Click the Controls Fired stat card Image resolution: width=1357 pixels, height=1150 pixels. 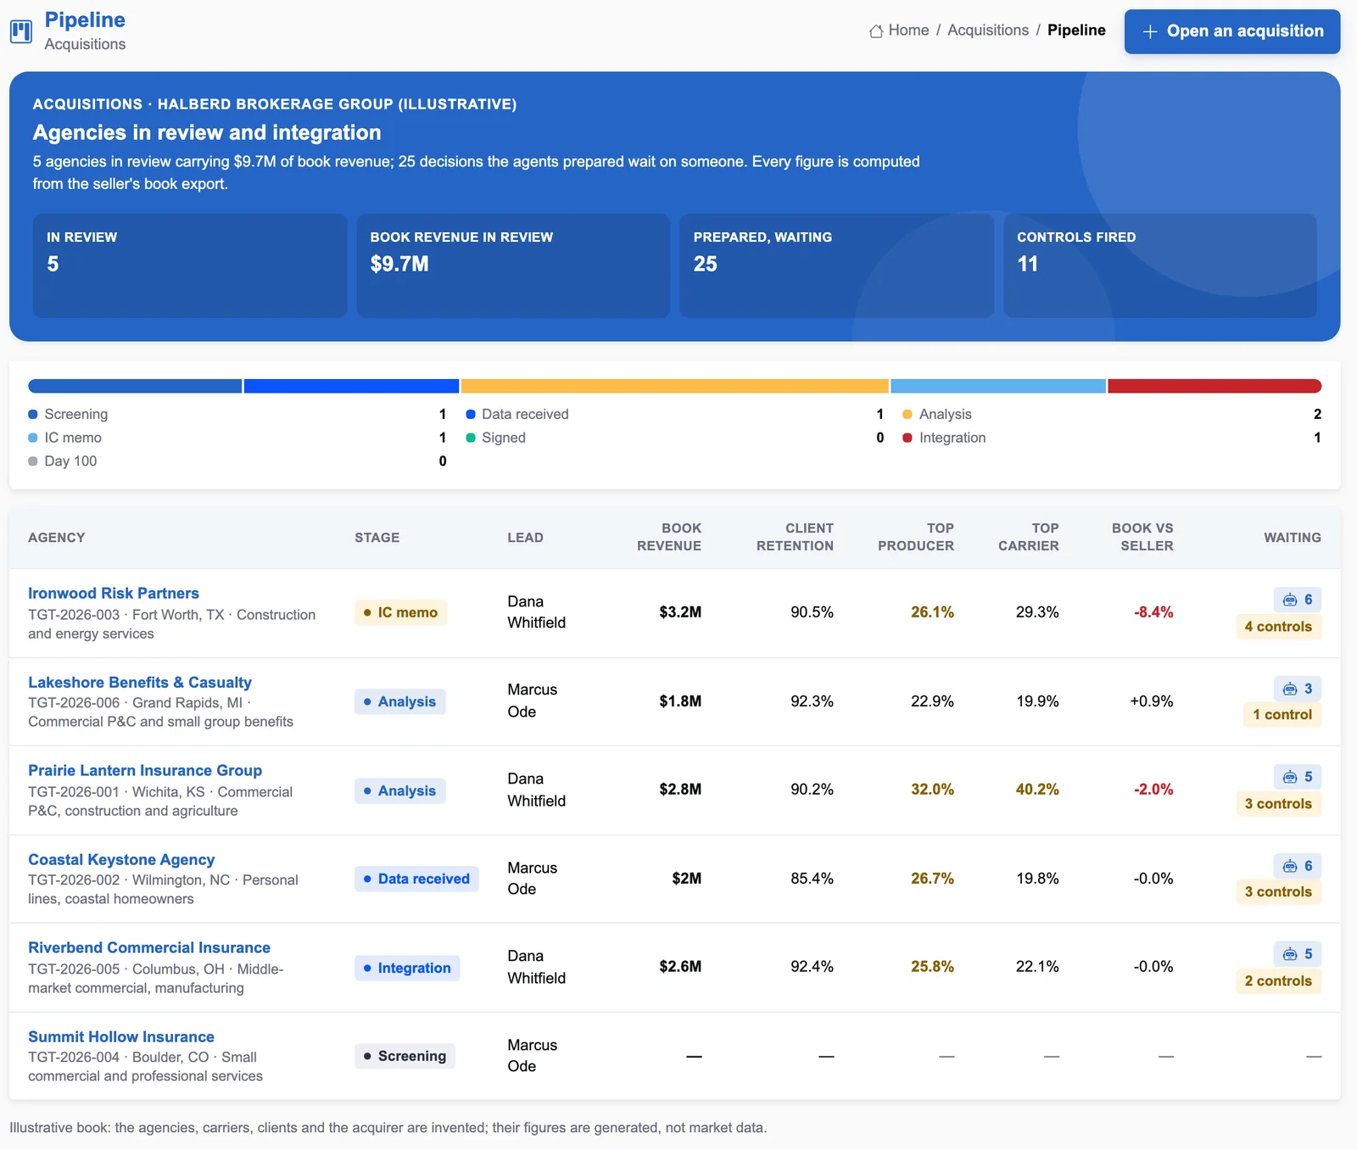1160,265
